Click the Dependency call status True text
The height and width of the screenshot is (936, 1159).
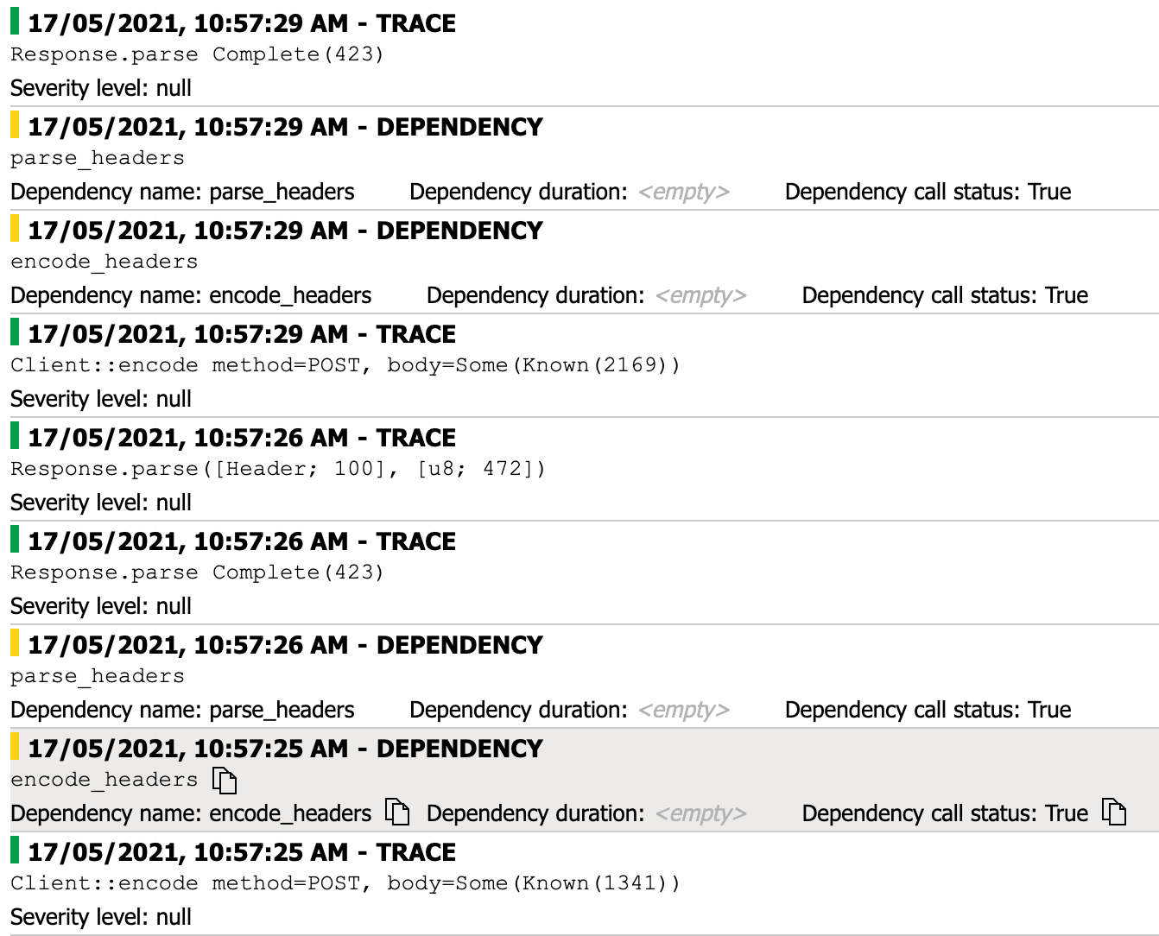coord(944,813)
